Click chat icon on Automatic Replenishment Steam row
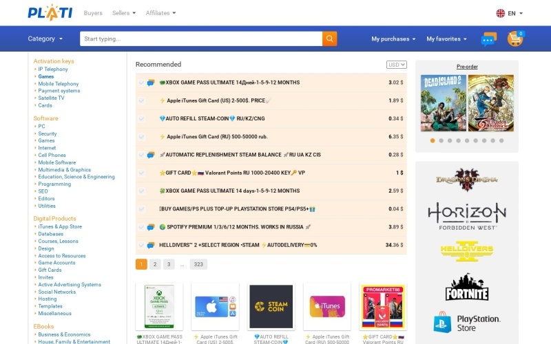 tap(151, 155)
